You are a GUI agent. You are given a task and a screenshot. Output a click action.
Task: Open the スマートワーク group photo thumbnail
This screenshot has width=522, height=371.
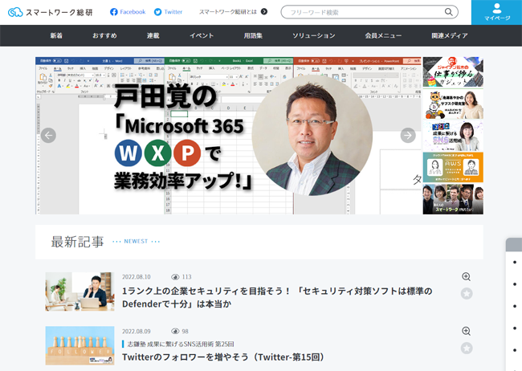[x=453, y=199]
